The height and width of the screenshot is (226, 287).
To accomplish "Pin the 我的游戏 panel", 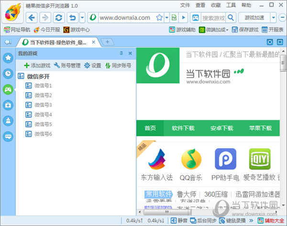I will [x=121, y=53].
